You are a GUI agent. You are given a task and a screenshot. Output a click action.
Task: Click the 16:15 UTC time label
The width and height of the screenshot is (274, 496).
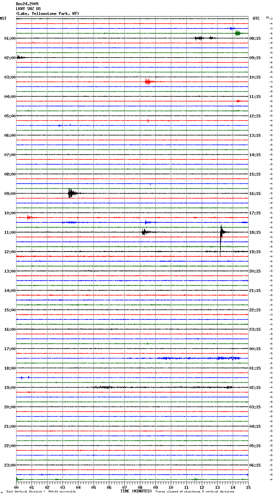(x=255, y=194)
